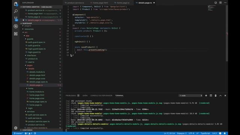Open the Source Control view

pyautogui.click(x=16, y=19)
